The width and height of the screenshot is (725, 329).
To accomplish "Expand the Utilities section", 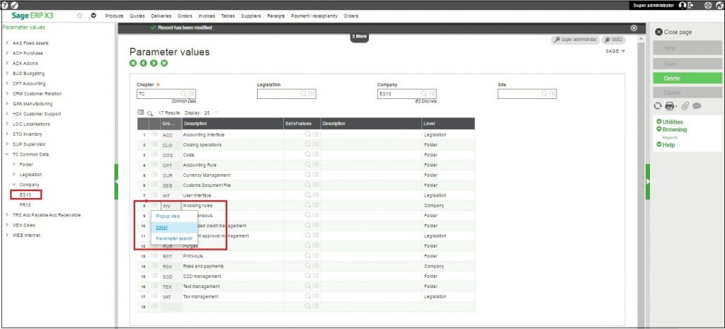I will point(670,122).
